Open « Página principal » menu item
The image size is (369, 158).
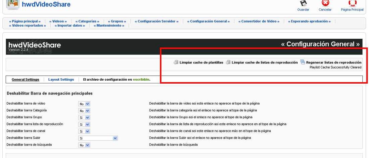[25, 21]
